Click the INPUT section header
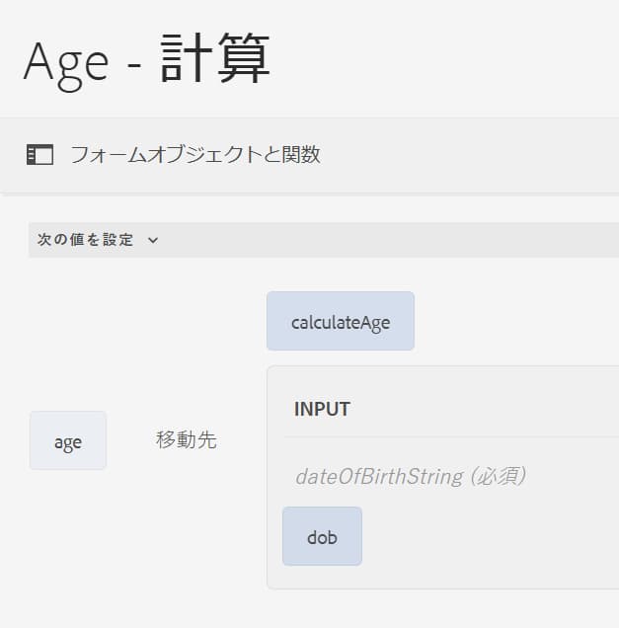This screenshot has height=628, width=619. tap(322, 409)
